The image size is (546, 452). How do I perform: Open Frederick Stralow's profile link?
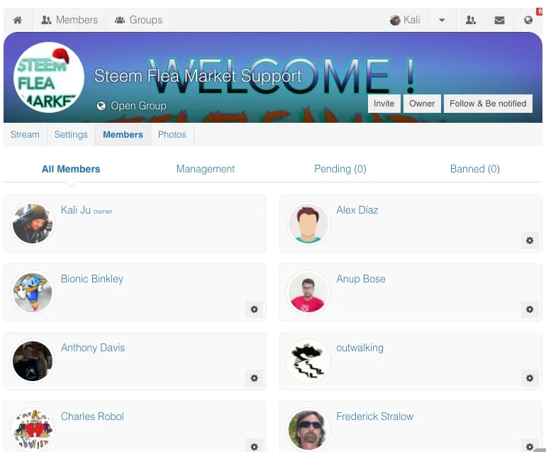(x=374, y=417)
